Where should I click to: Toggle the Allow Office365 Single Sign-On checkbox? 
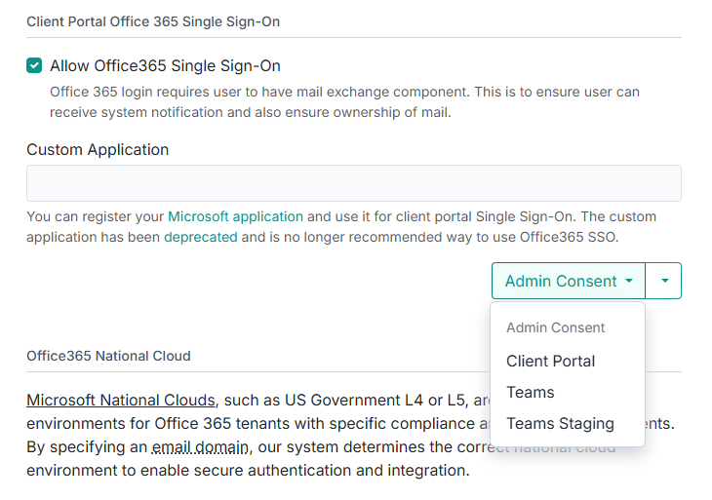[35, 66]
